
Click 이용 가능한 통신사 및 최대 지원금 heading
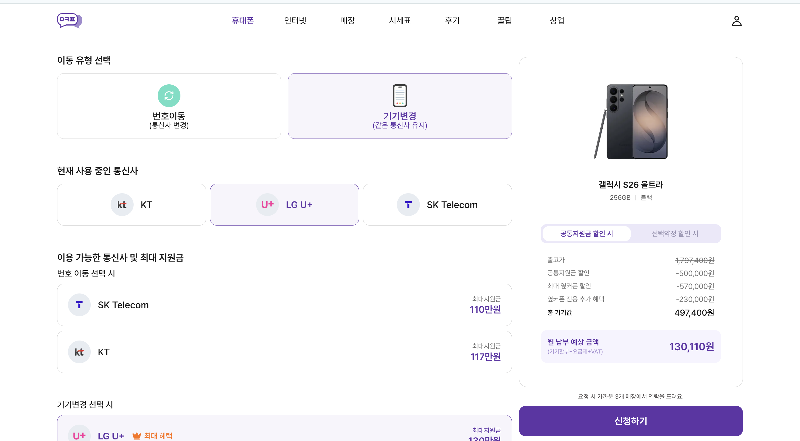coord(120,257)
